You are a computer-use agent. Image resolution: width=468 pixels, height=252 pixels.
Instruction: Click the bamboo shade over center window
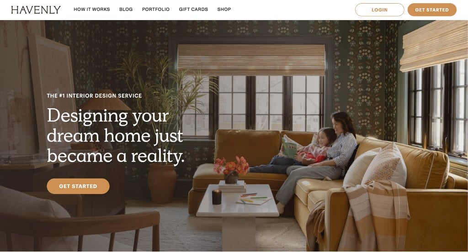251,60
